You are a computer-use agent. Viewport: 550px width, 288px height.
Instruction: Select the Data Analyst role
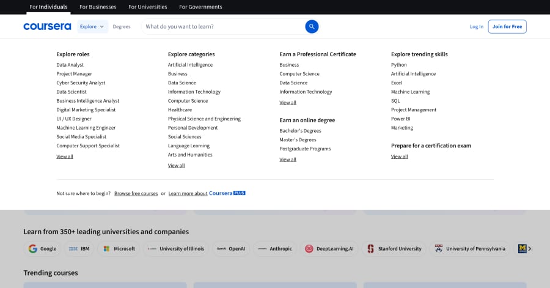pyautogui.click(x=70, y=65)
